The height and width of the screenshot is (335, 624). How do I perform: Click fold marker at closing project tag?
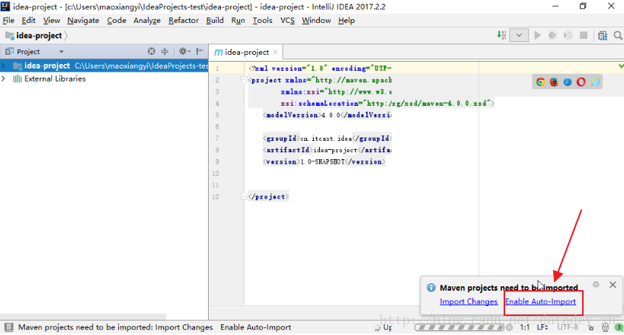coord(244,196)
